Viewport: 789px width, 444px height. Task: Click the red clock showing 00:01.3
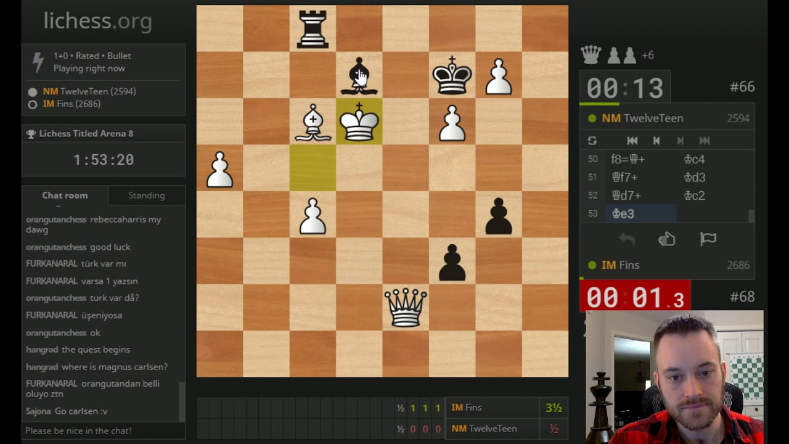635,297
